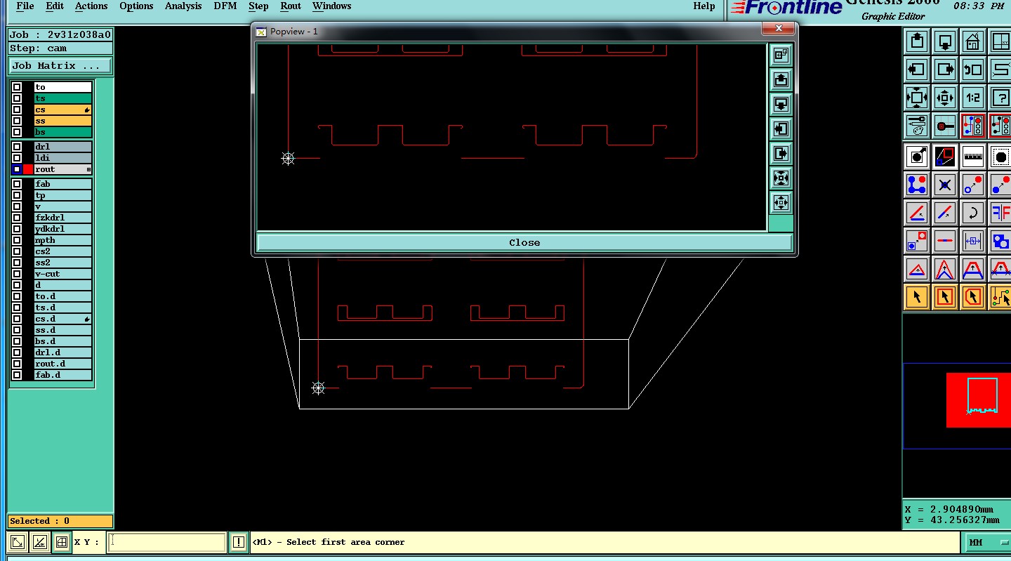Click the pan left icon in Popview
Image resolution: width=1011 pixels, height=561 pixels.
tap(781, 129)
